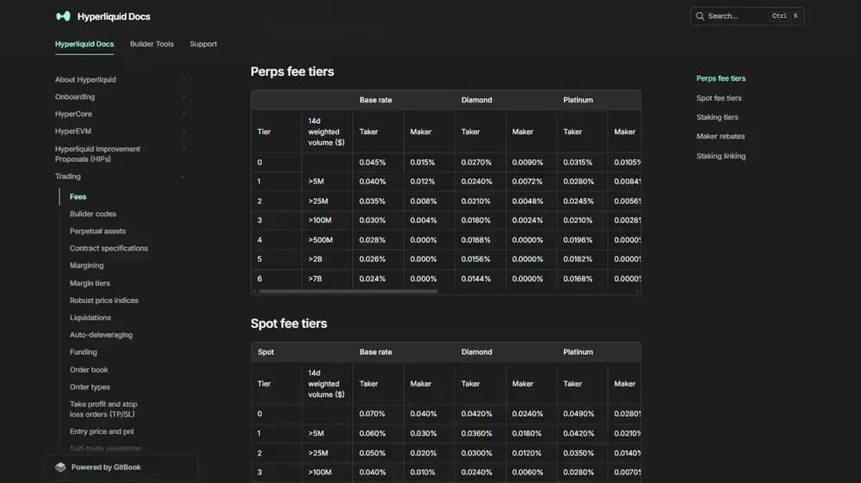Click the GitBook icon in footer
Image resolution: width=861 pixels, height=483 pixels.
pos(60,468)
